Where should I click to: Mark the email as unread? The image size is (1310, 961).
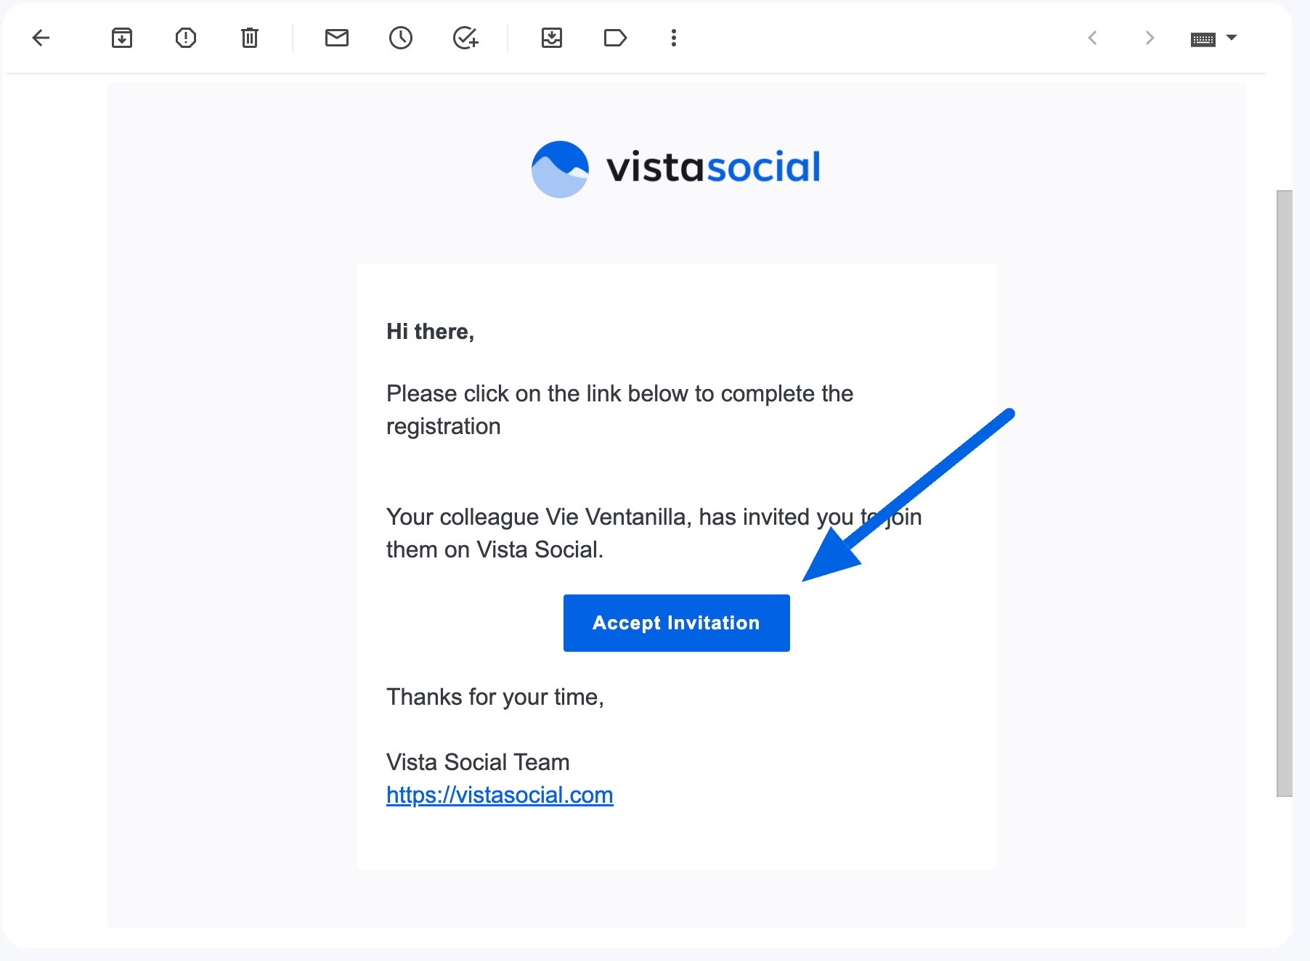pos(336,38)
